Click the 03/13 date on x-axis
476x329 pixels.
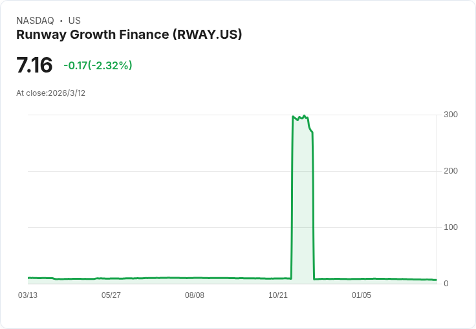pyautogui.click(x=28, y=295)
